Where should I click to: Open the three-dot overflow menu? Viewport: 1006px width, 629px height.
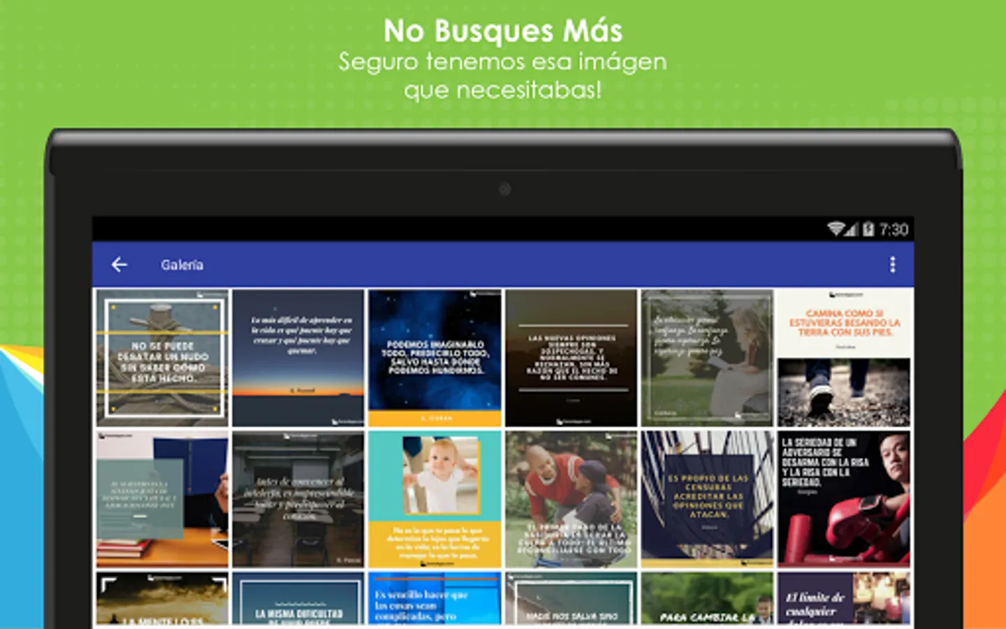click(x=892, y=265)
